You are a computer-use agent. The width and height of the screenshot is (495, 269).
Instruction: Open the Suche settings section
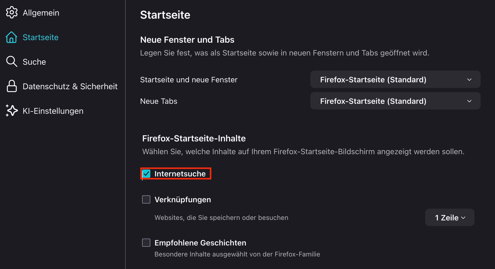coord(34,62)
